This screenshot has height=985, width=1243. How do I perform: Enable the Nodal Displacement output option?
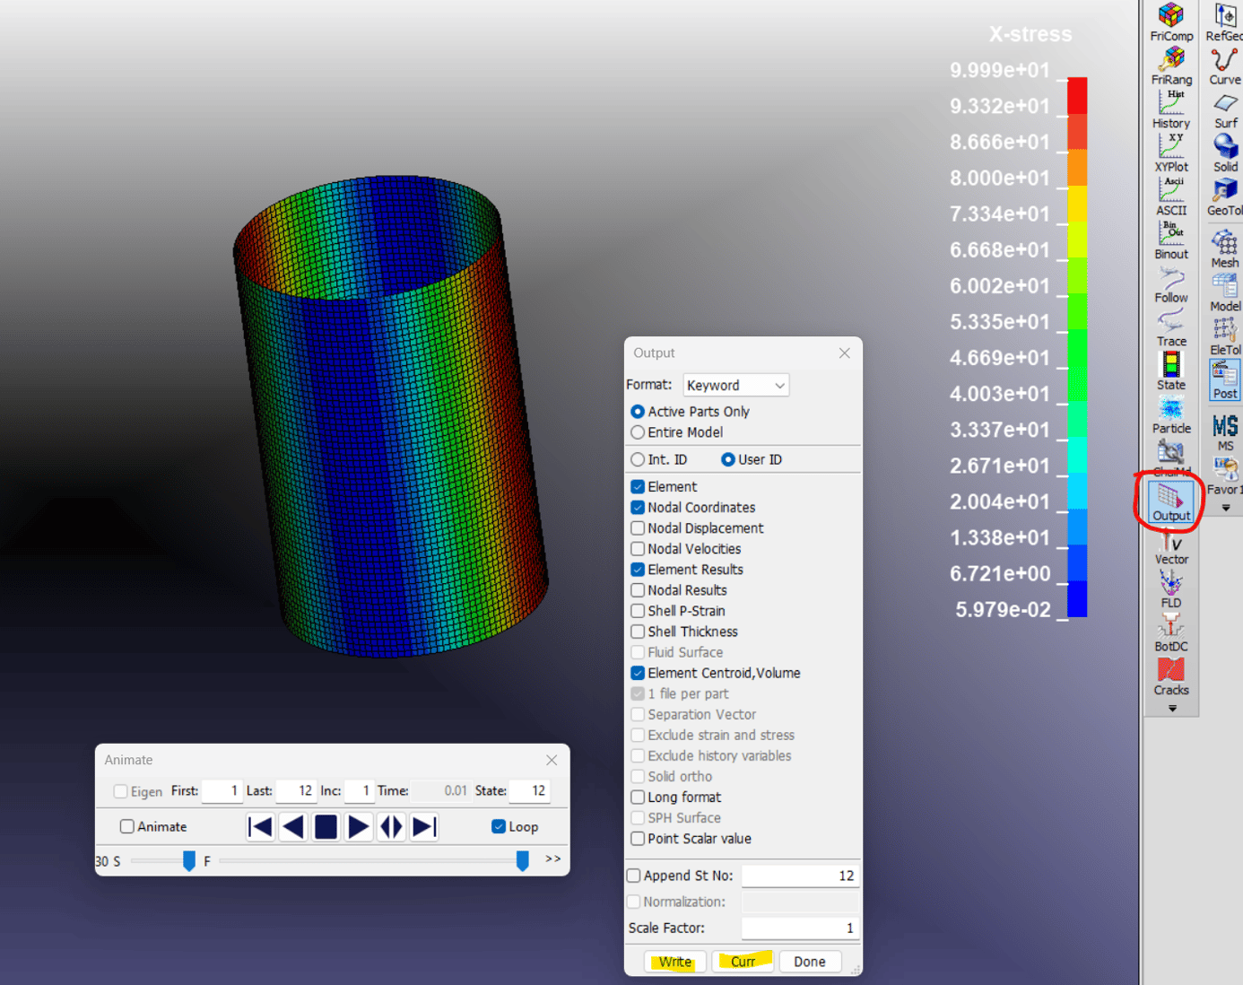click(x=638, y=528)
